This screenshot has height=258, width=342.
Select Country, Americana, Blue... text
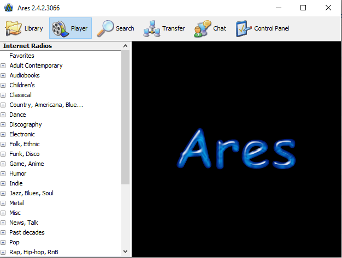46,105
